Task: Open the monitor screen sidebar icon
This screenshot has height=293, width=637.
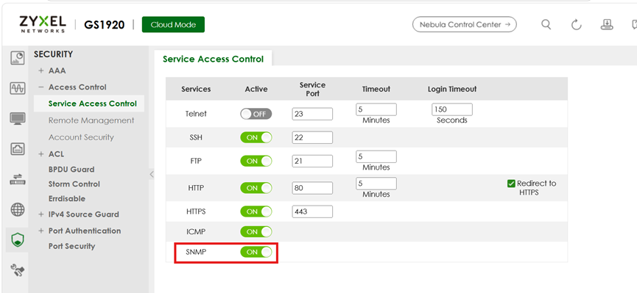Action: (18, 118)
